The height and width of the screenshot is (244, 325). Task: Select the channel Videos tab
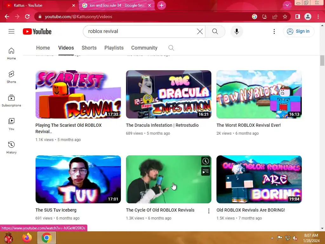[x=66, y=48]
